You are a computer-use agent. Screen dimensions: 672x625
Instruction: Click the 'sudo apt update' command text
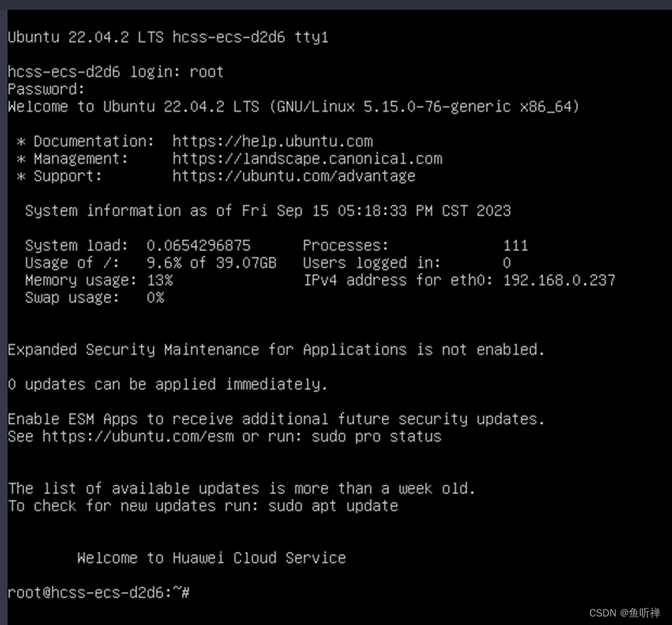(333, 506)
